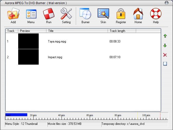Click Movie files size - 378.53 MB status

click(x=74, y=124)
